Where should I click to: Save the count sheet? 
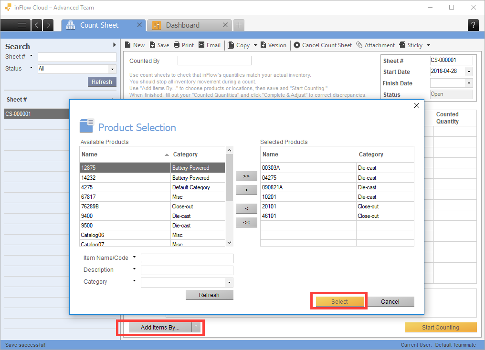(x=159, y=45)
